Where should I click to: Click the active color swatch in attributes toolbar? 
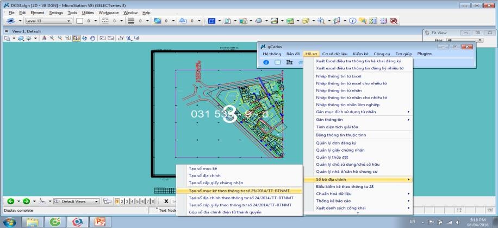[79, 21]
